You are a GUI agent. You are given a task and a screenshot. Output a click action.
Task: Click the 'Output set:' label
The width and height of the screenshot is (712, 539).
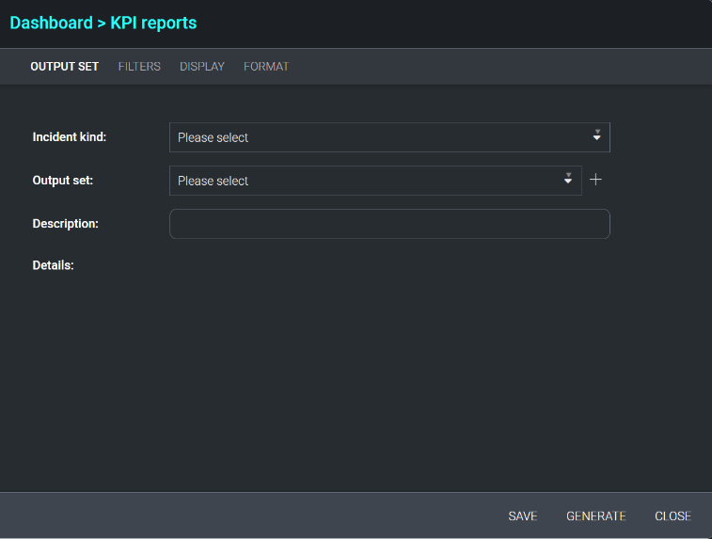(x=63, y=181)
